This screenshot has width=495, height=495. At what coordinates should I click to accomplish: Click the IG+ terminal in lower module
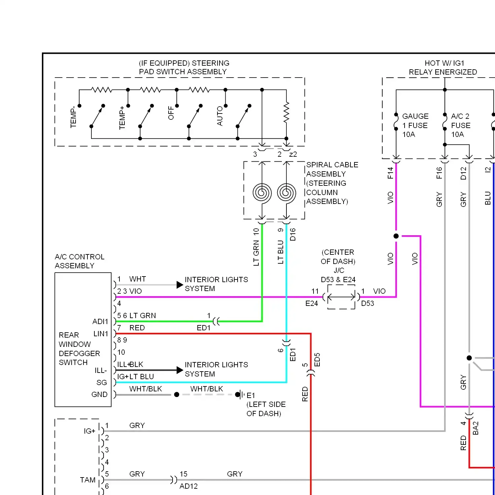89,431
